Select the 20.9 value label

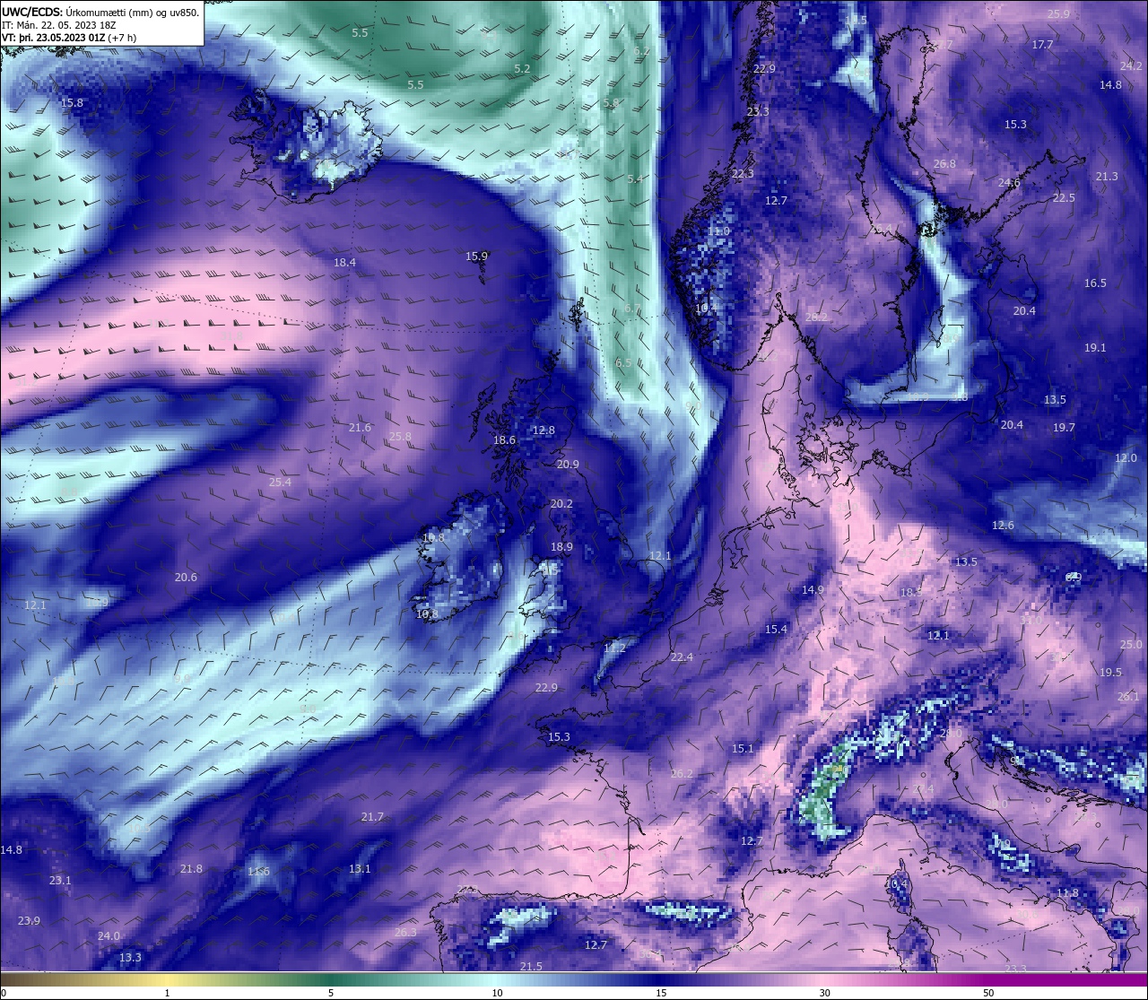point(568,465)
